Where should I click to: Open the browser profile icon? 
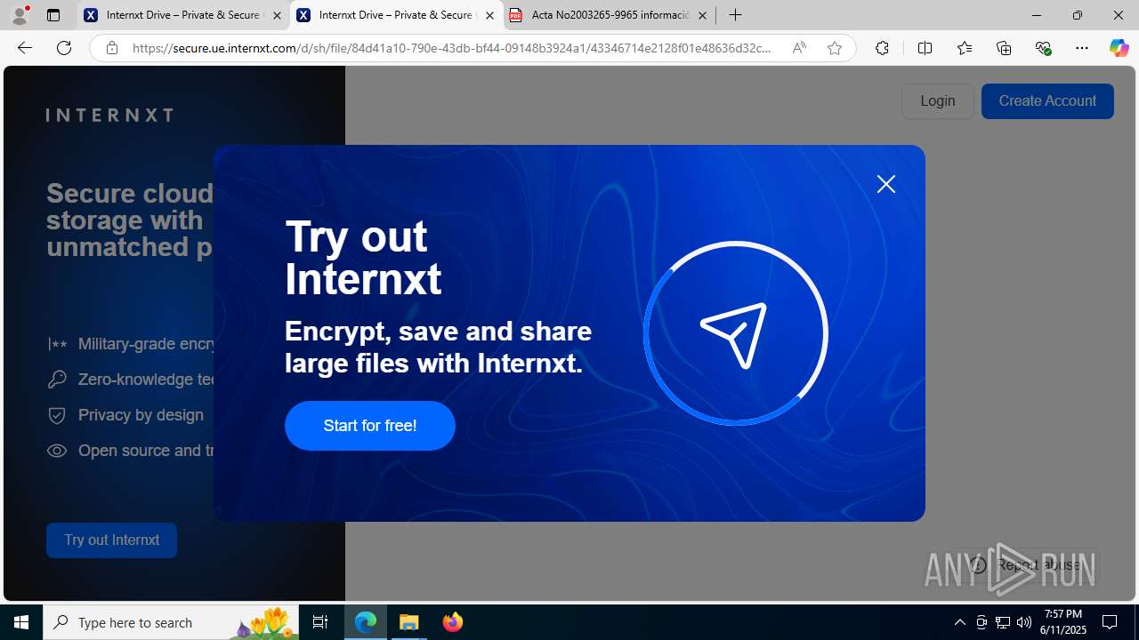point(20,15)
